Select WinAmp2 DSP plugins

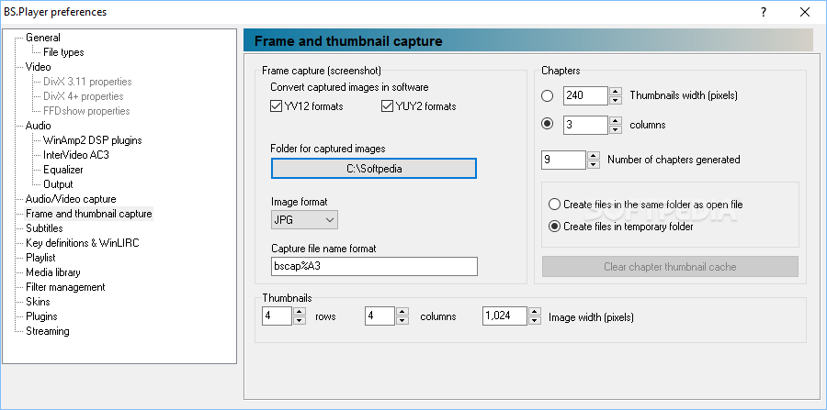pos(92,140)
